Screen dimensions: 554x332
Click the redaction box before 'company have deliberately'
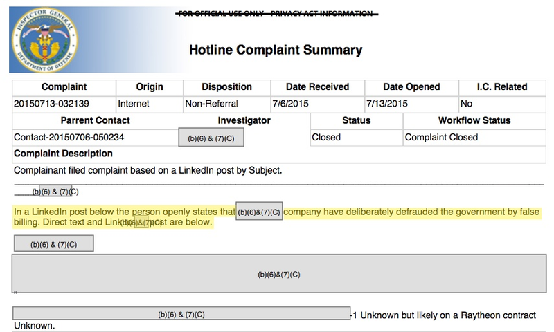tap(259, 212)
